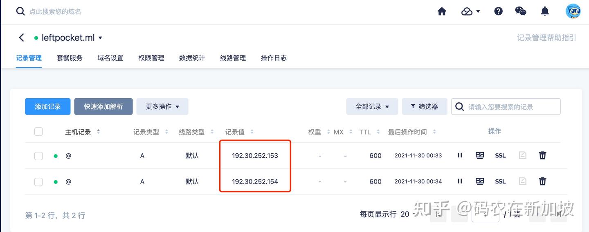Open the 更多操作 dropdown
This screenshot has height=232, width=589.
coord(162,106)
